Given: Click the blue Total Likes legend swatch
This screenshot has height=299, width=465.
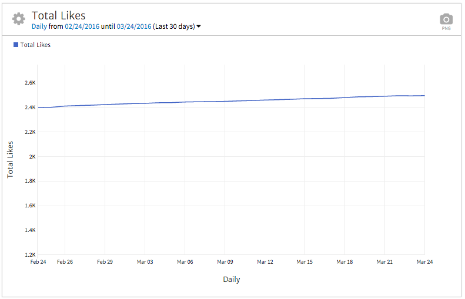Looking at the screenshot, I should pyautogui.click(x=16, y=45).
